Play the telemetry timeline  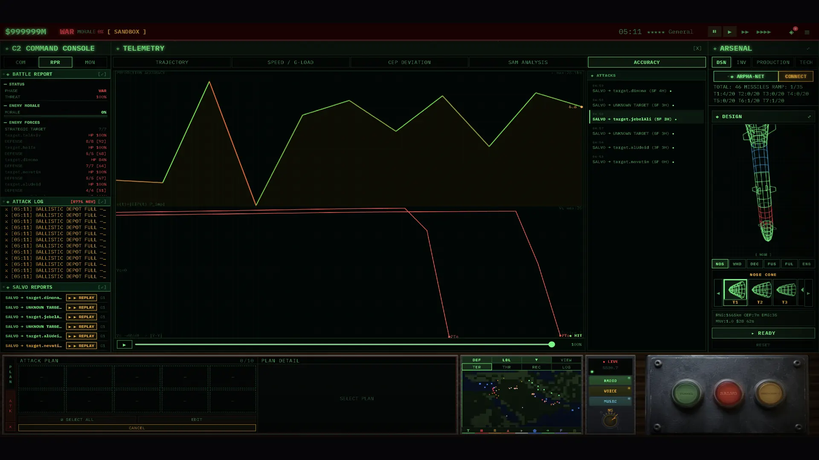124,345
